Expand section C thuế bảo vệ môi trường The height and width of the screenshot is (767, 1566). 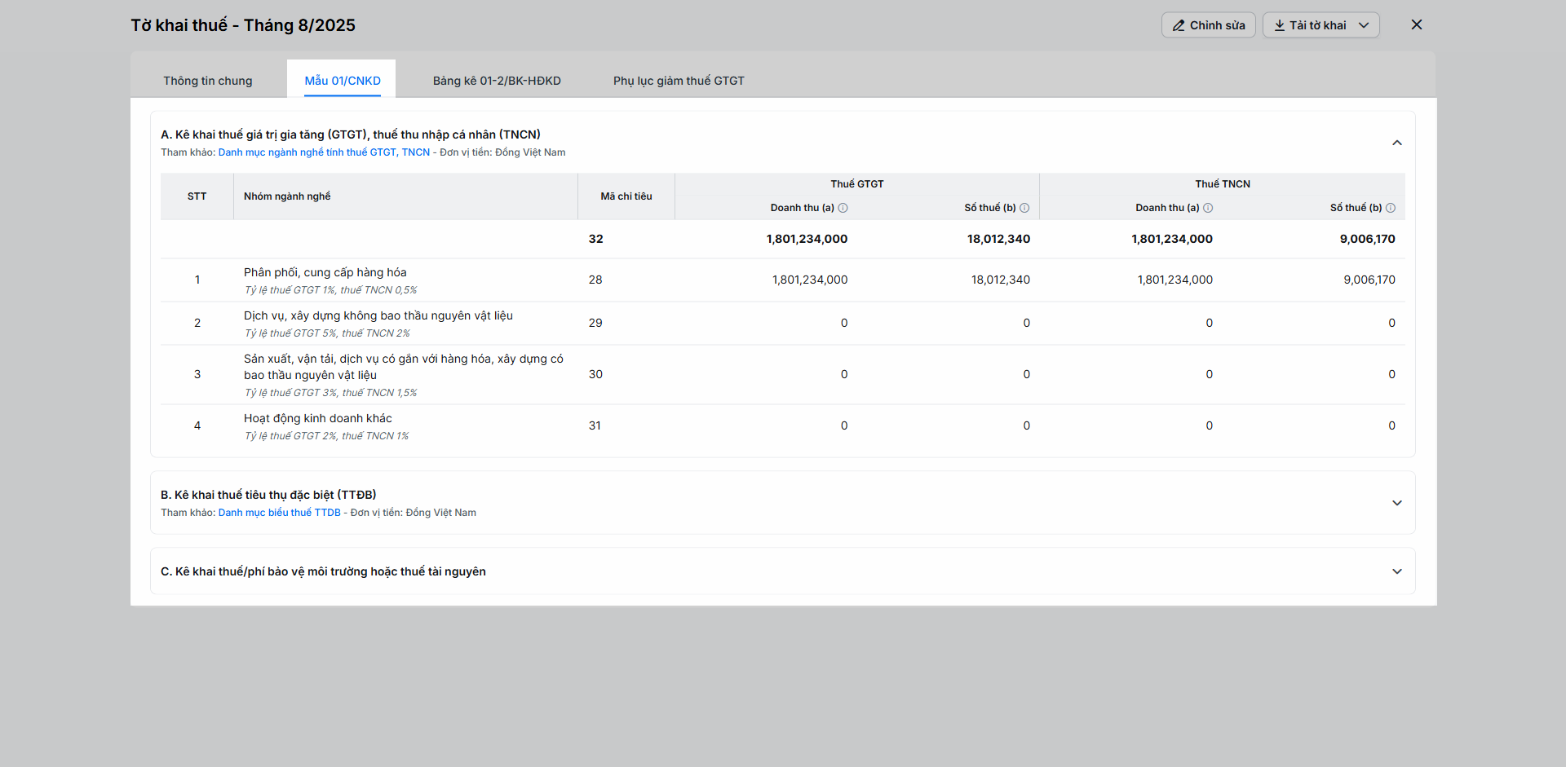coord(1396,571)
